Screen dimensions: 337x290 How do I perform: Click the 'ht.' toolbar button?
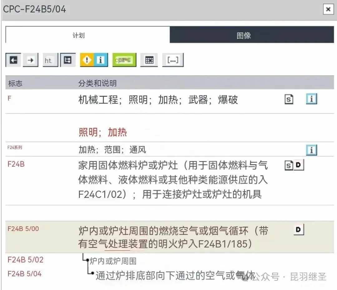49,60
